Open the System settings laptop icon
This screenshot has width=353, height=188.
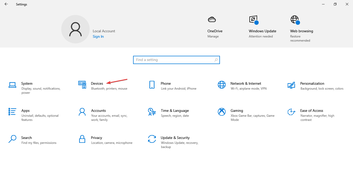point(12,85)
